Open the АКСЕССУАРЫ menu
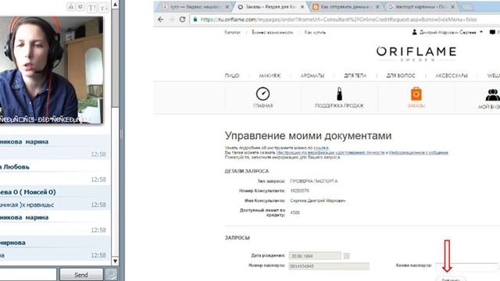The image size is (500, 281). click(x=452, y=76)
